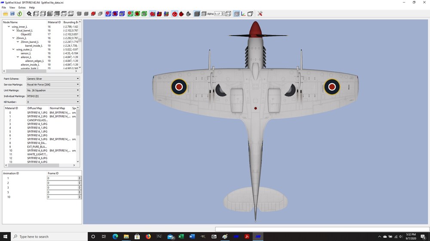430x241 pixels.
Task: Open the Paint Scheme dropdown
Action: (x=53, y=78)
